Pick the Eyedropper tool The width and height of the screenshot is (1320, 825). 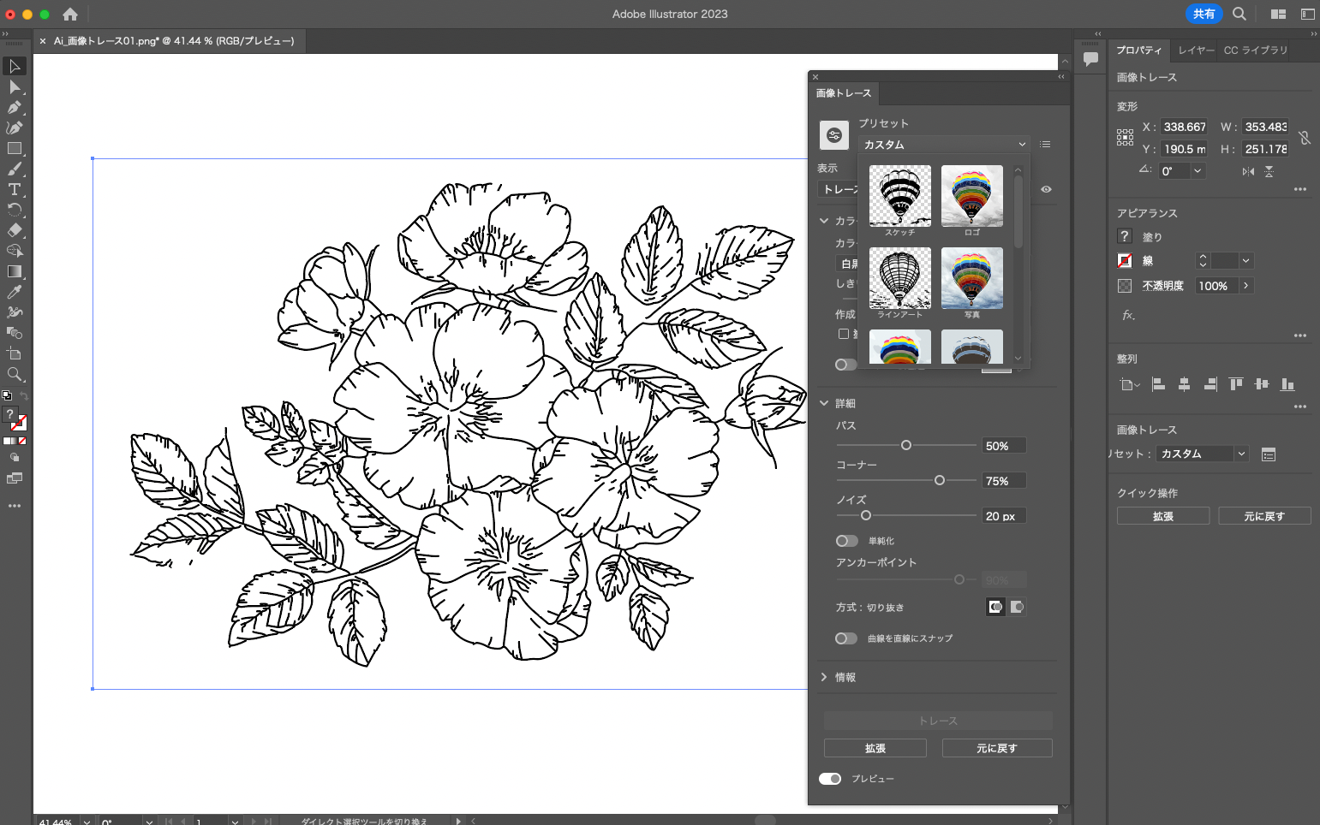[x=15, y=292]
